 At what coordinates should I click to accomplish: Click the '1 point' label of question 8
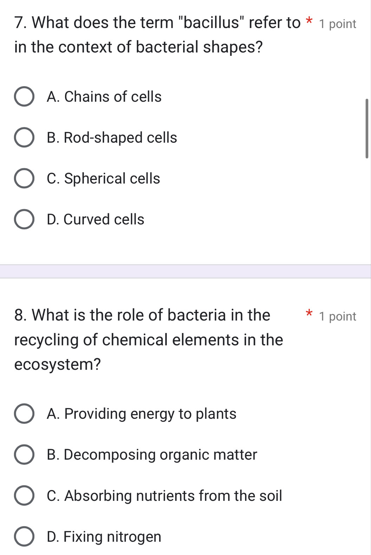pos(337,317)
